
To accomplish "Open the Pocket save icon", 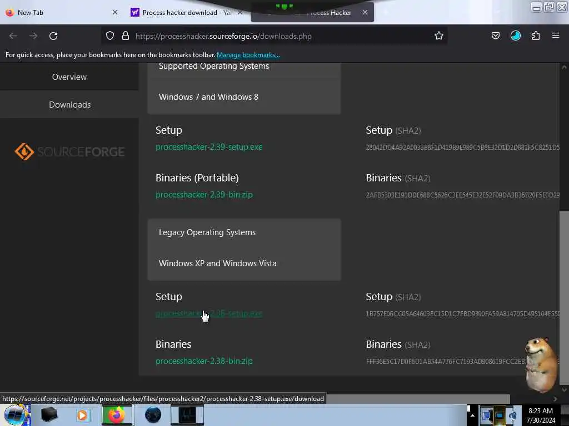I will (495, 35).
